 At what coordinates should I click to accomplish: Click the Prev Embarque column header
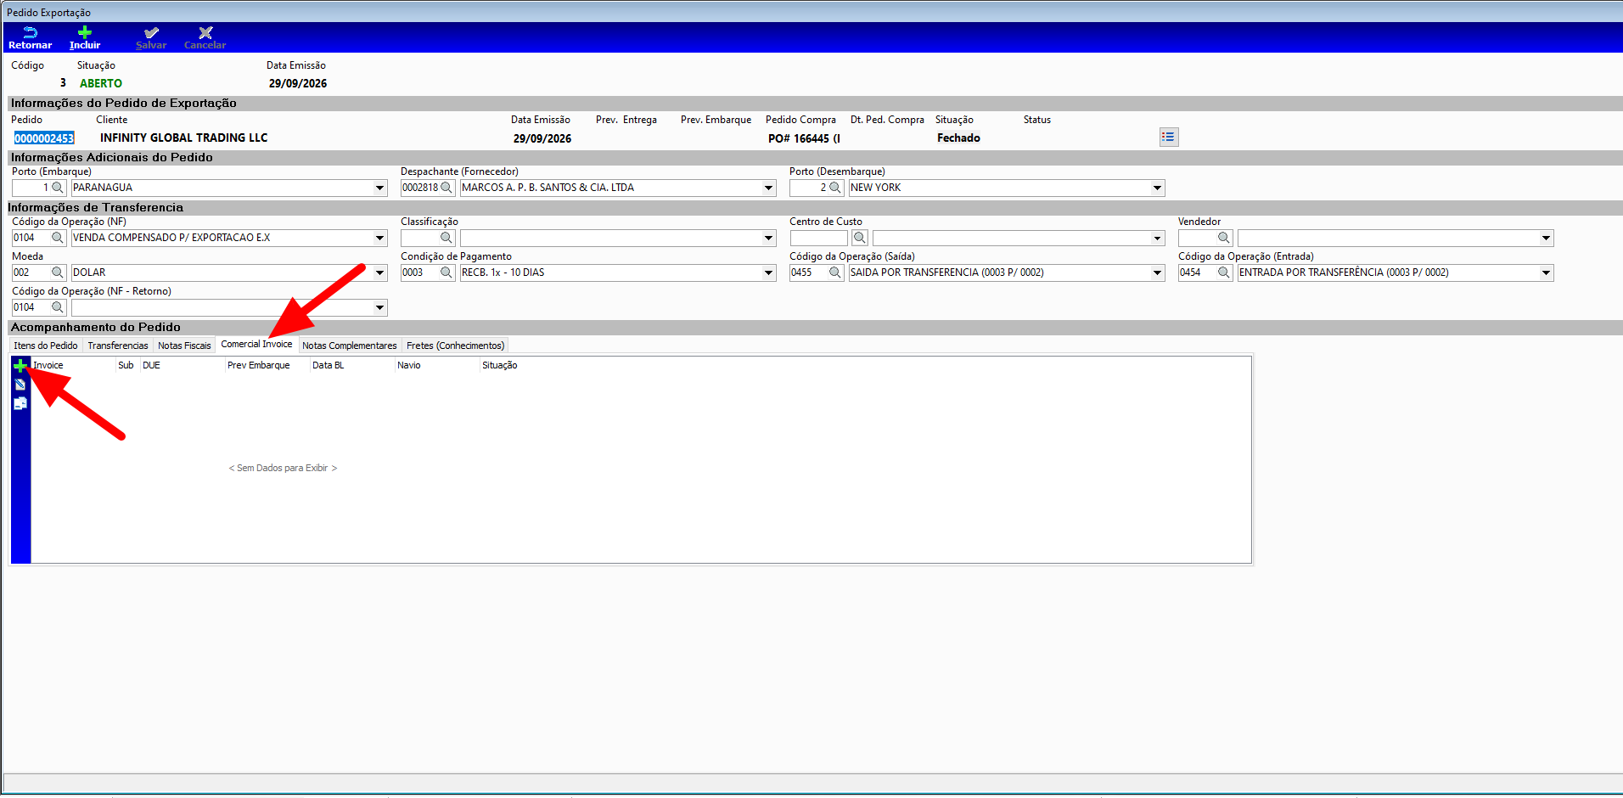(x=267, y=365)
